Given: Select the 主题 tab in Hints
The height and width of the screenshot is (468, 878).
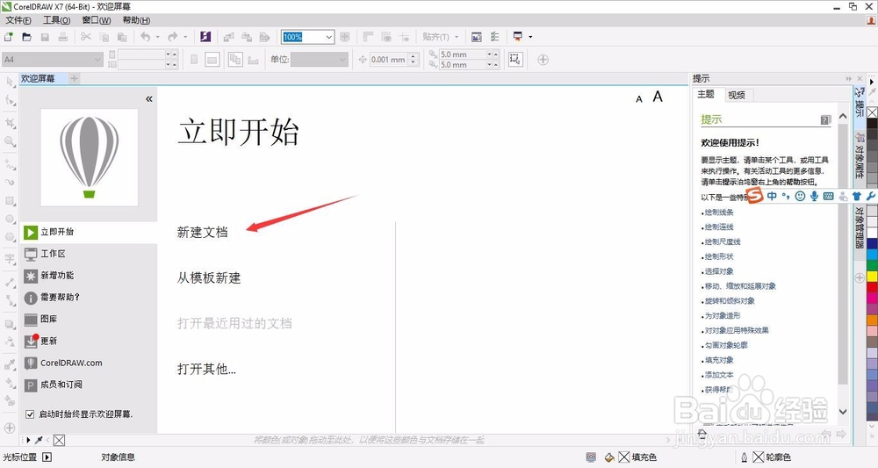Looking at the screenshot, I should pos(706,94).
